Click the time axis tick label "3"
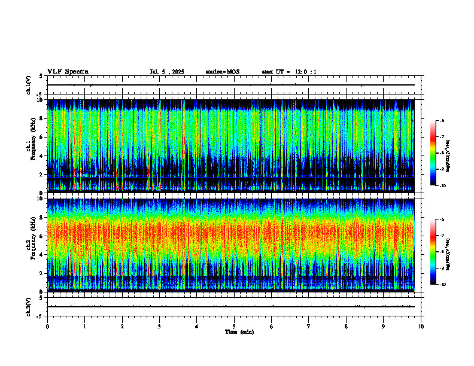Image resolution: width=474 pixels, height=366 pixels. (159, 327)
